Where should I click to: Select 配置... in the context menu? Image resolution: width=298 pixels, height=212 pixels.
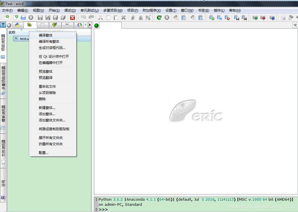coord(53,153)
